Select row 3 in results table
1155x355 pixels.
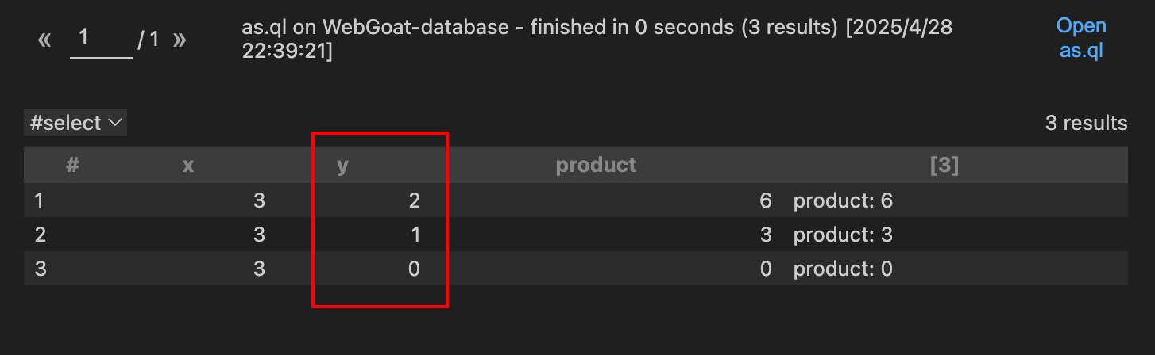(576, 269)
